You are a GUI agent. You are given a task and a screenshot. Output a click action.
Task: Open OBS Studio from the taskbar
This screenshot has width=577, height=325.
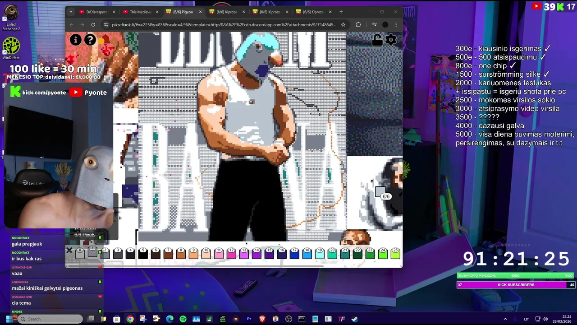click(x=288, y=319)
